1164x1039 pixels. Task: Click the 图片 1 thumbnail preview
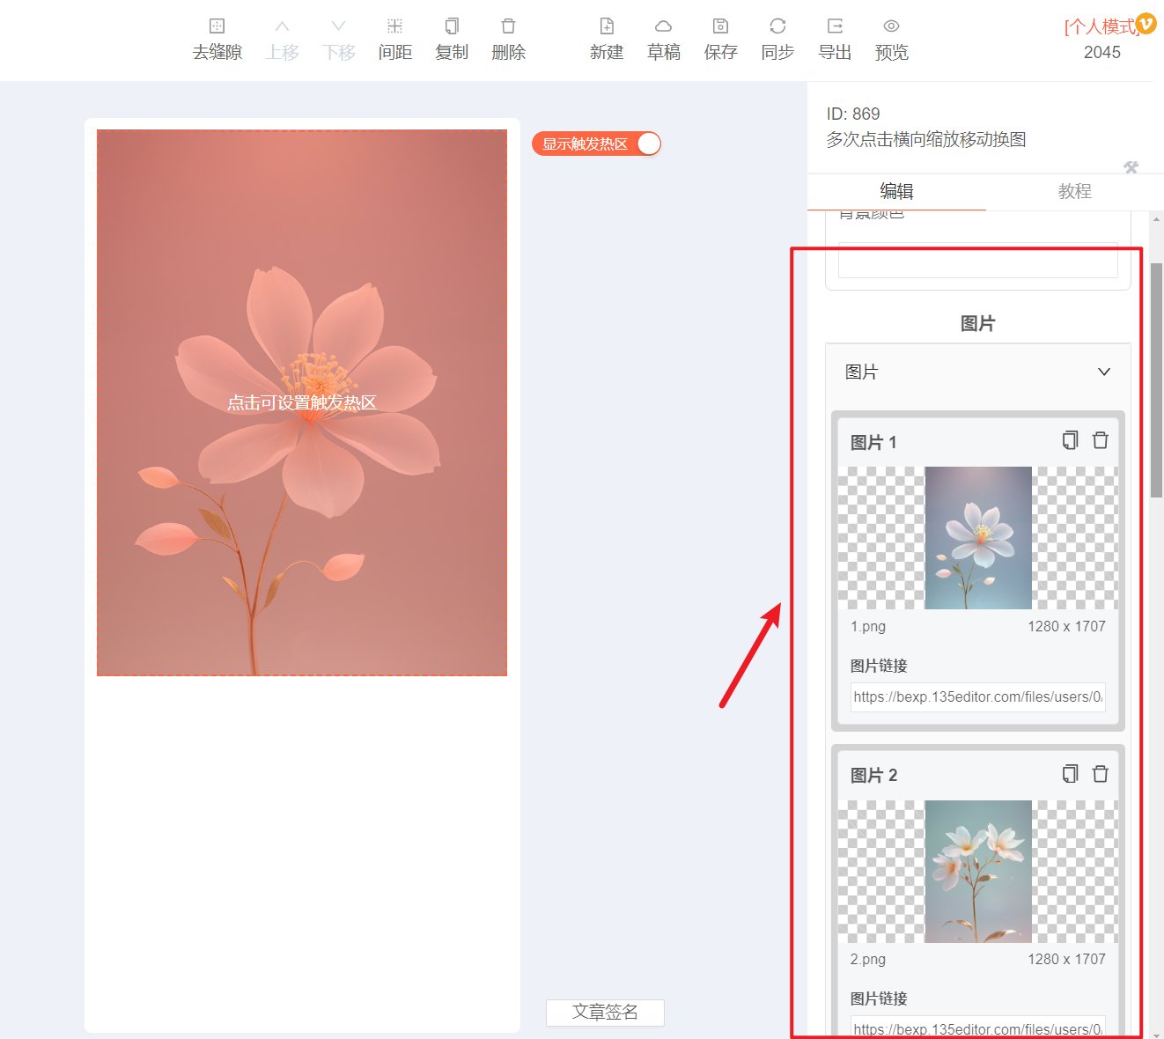pyautogui.click(x=977, y=538)
